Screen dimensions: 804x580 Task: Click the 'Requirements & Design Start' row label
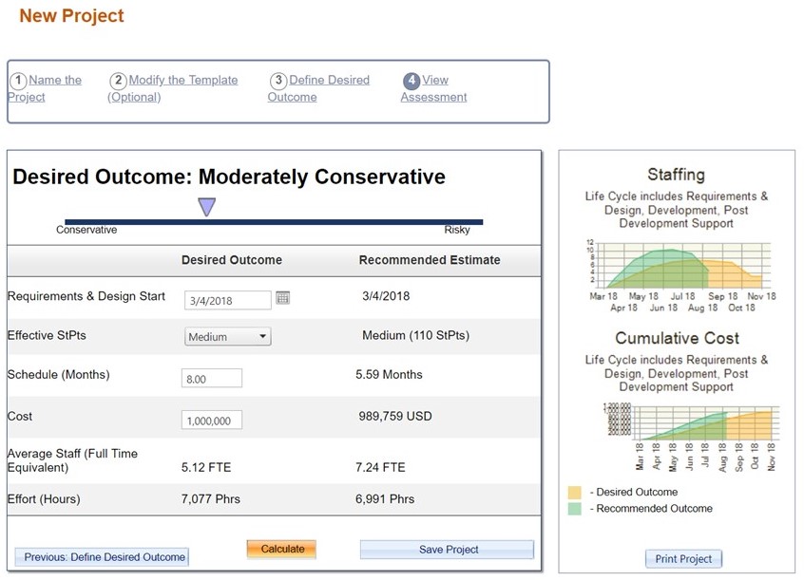click(86, 297)
